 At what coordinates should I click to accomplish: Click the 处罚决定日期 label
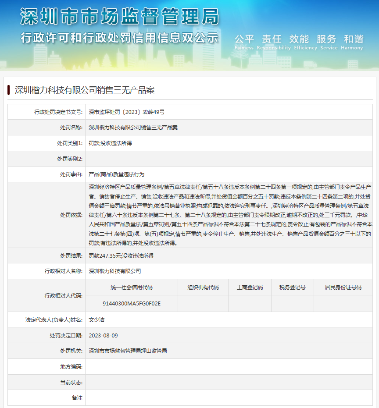pyautogui.click(x=66, y=335)
